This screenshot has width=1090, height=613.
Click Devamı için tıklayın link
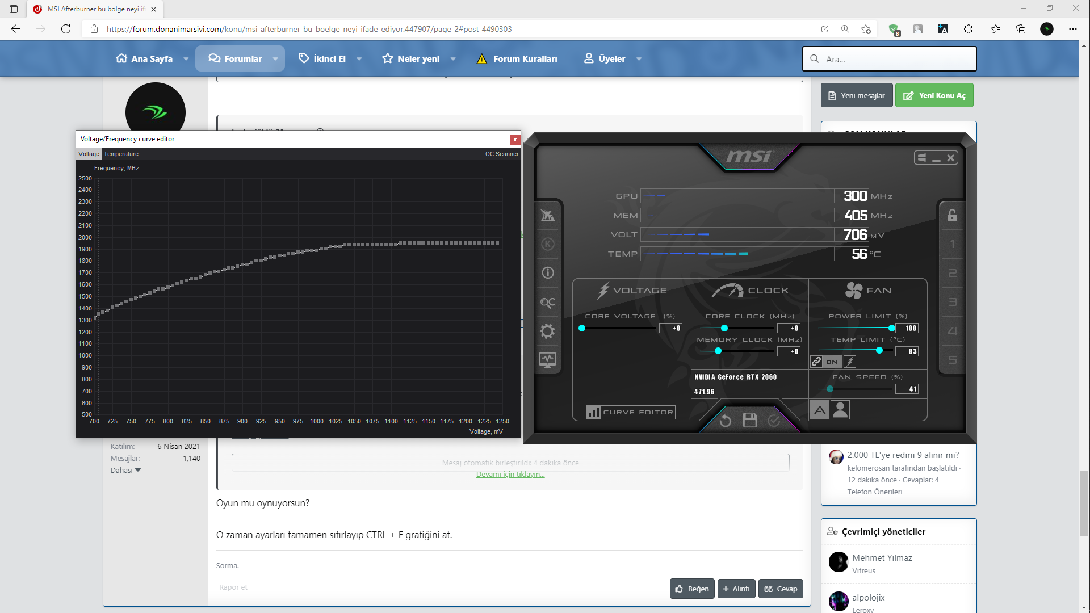pos(510,475)
